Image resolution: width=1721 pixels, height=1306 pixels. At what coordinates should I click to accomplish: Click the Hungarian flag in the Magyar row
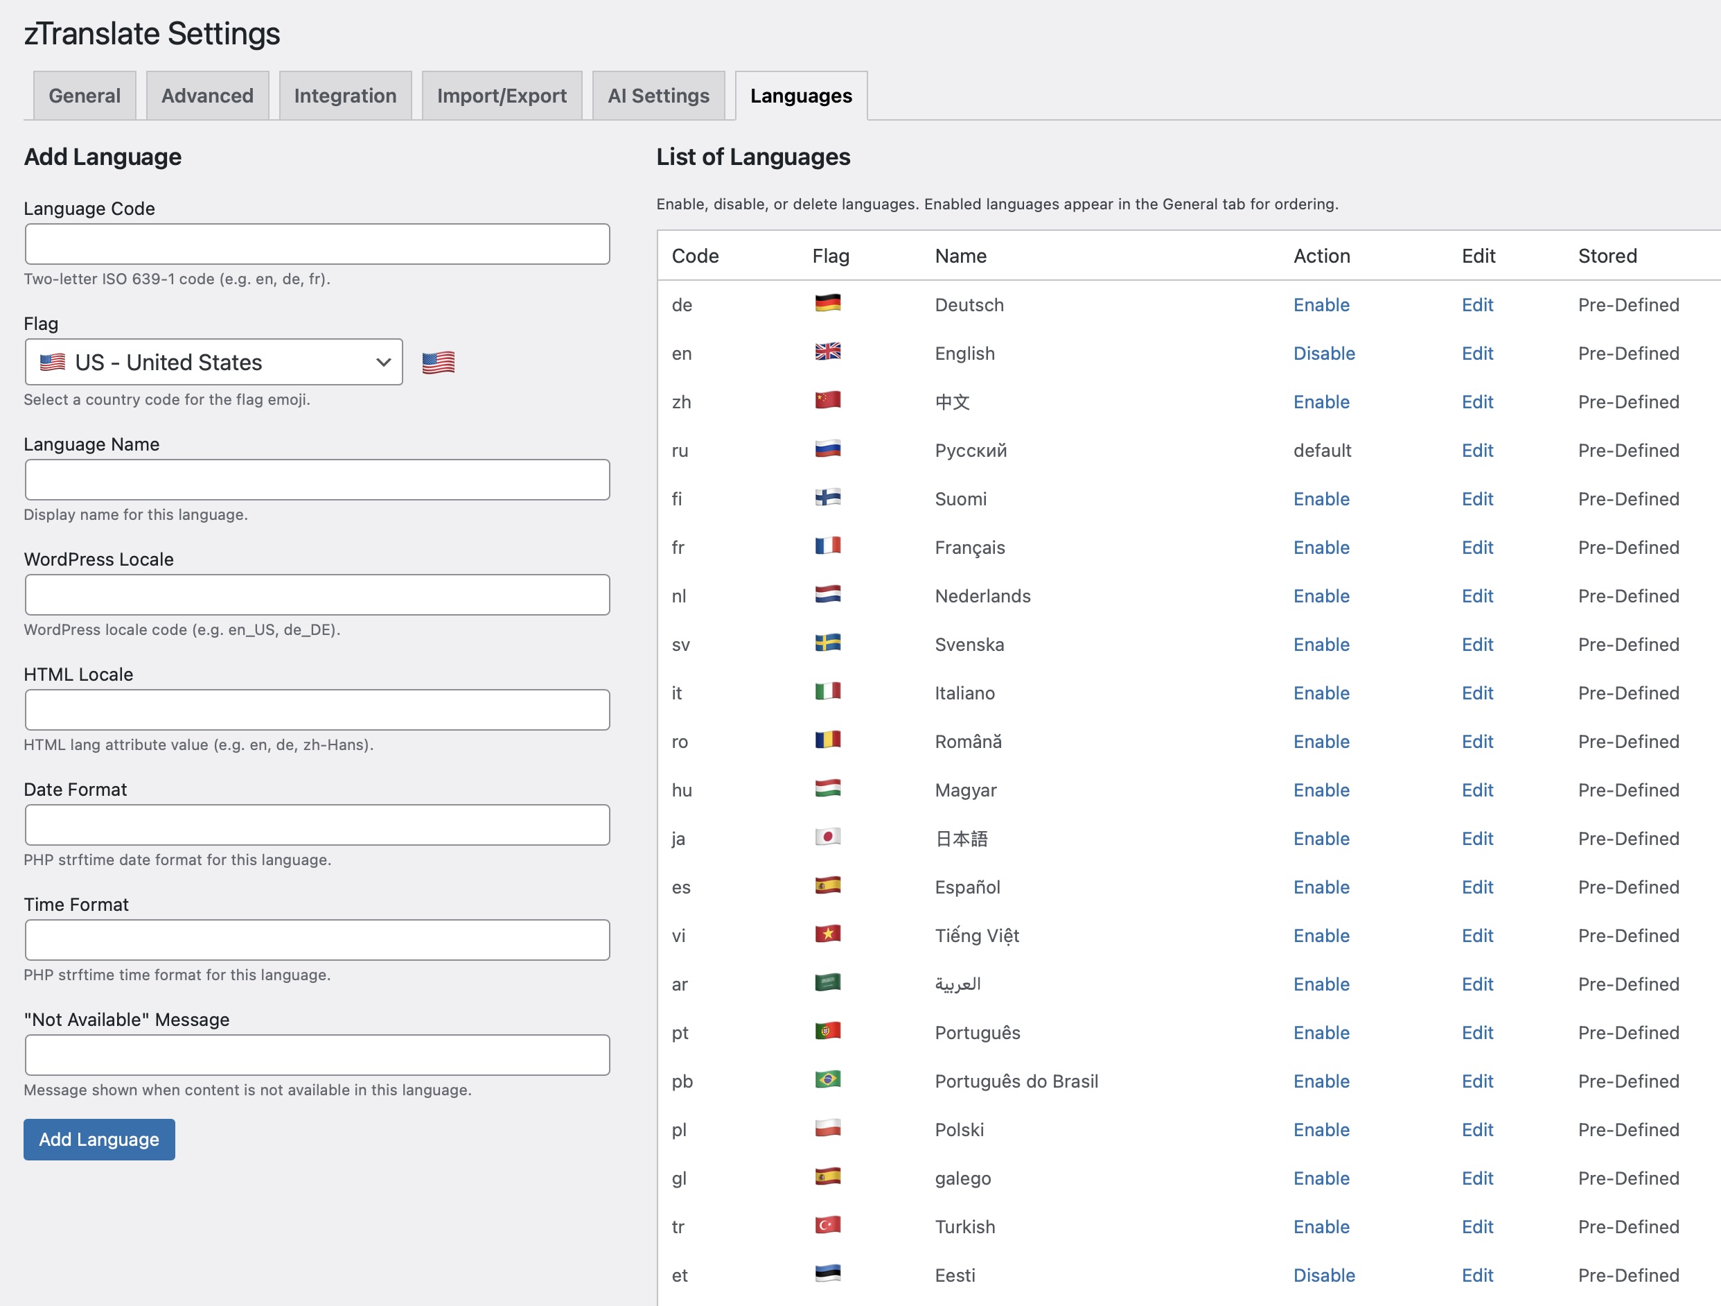pos(827,787)
